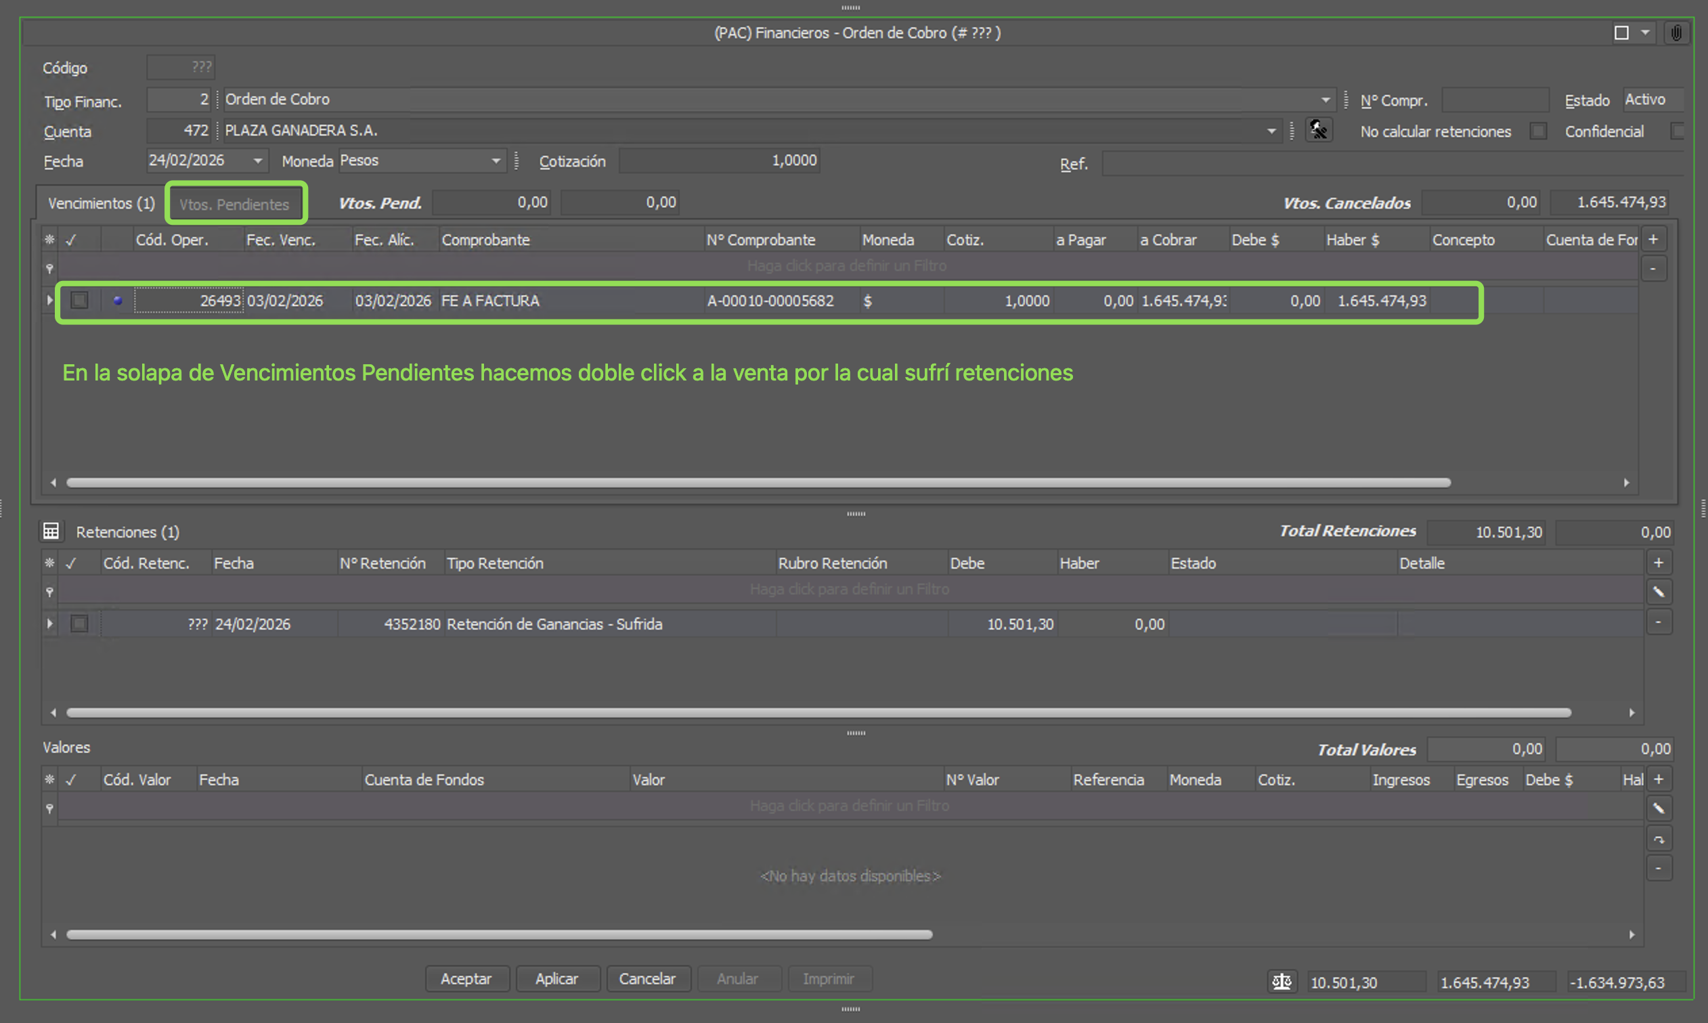1708x1023 pixels.
Task: Open the Tipo Financ. Orden de Cobro dropdown
Action: pyautogui.click(x=1325, y=100)
